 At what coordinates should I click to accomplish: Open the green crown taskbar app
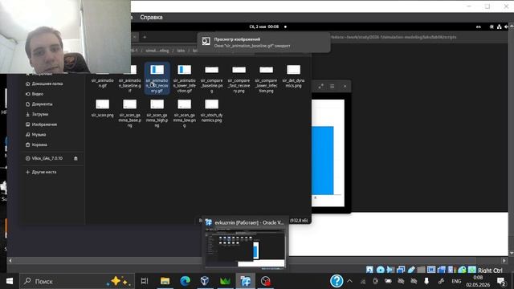[x=225, y=281]
